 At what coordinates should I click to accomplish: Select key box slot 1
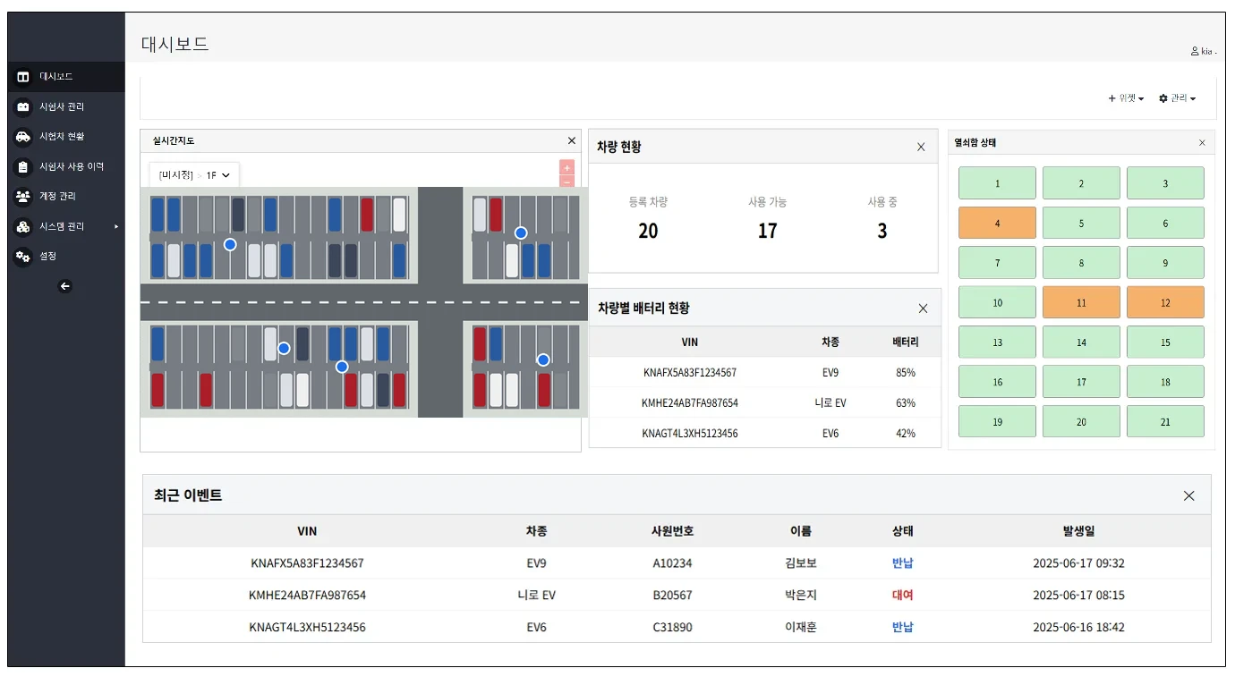pos(997,183)
